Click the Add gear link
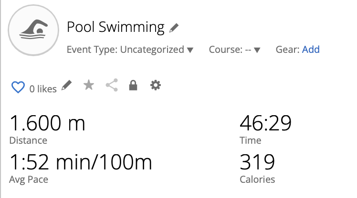Viewport: 357px width, 198px height. click(x=311, y=49)
